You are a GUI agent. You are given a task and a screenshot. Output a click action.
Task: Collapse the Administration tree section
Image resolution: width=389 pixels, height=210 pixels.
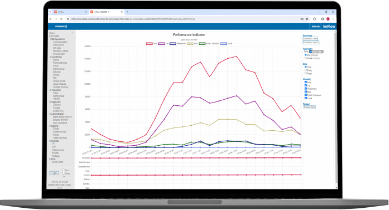51,114
